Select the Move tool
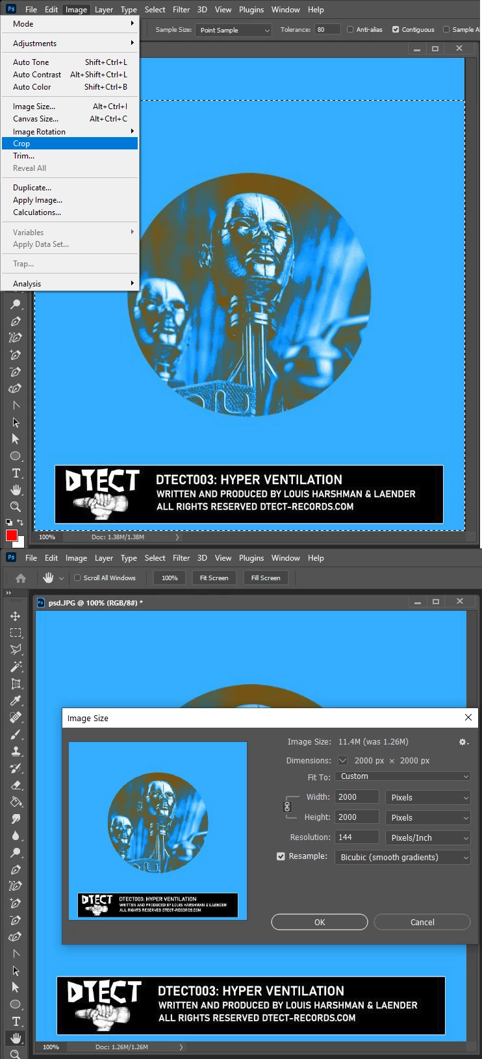The height and width of the screenshot is (1059, 482). click(x=16, y=616)
